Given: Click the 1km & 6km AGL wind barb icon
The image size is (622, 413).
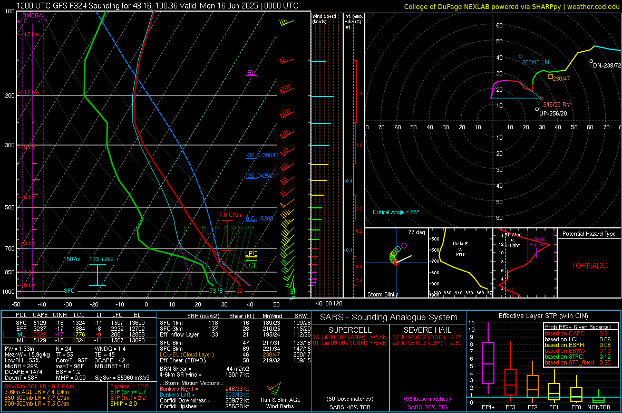Looking at the screenshot, I should [274, 388].
